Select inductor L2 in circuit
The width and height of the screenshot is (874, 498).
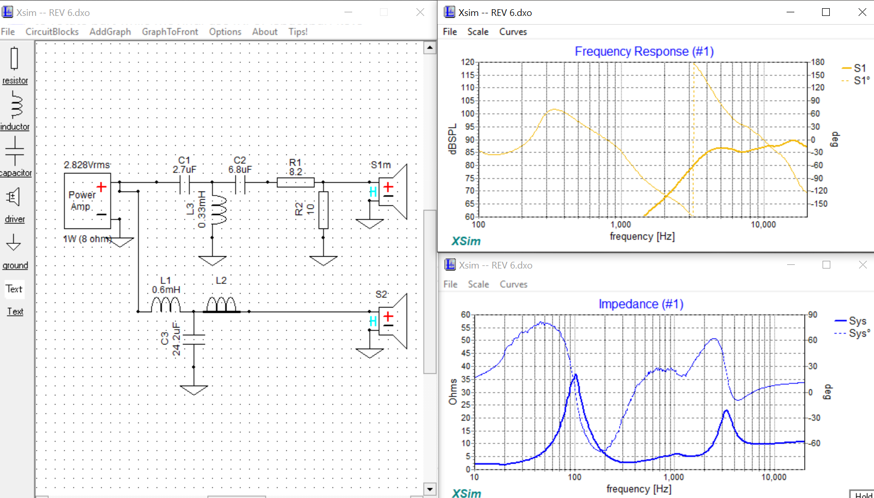click(x=221, y=305)
